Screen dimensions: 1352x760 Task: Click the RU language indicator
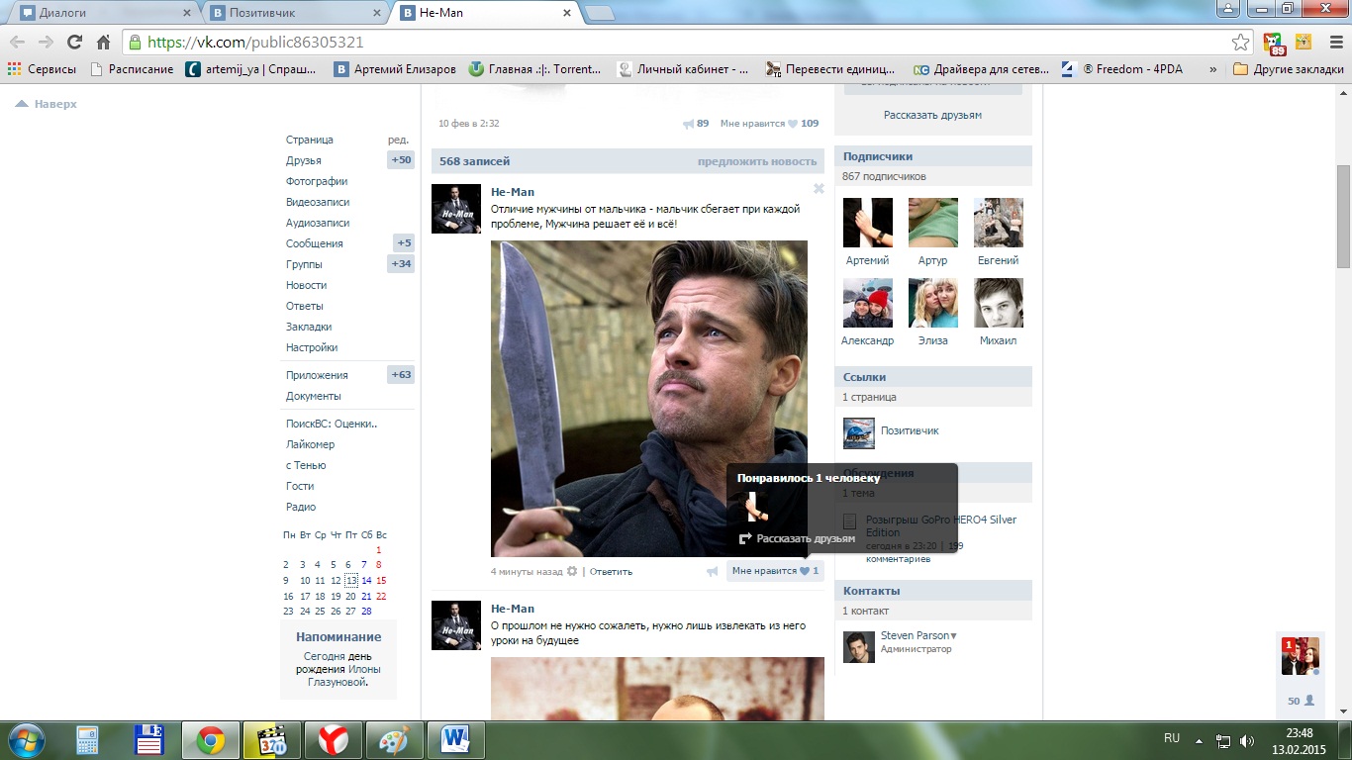1172,738
